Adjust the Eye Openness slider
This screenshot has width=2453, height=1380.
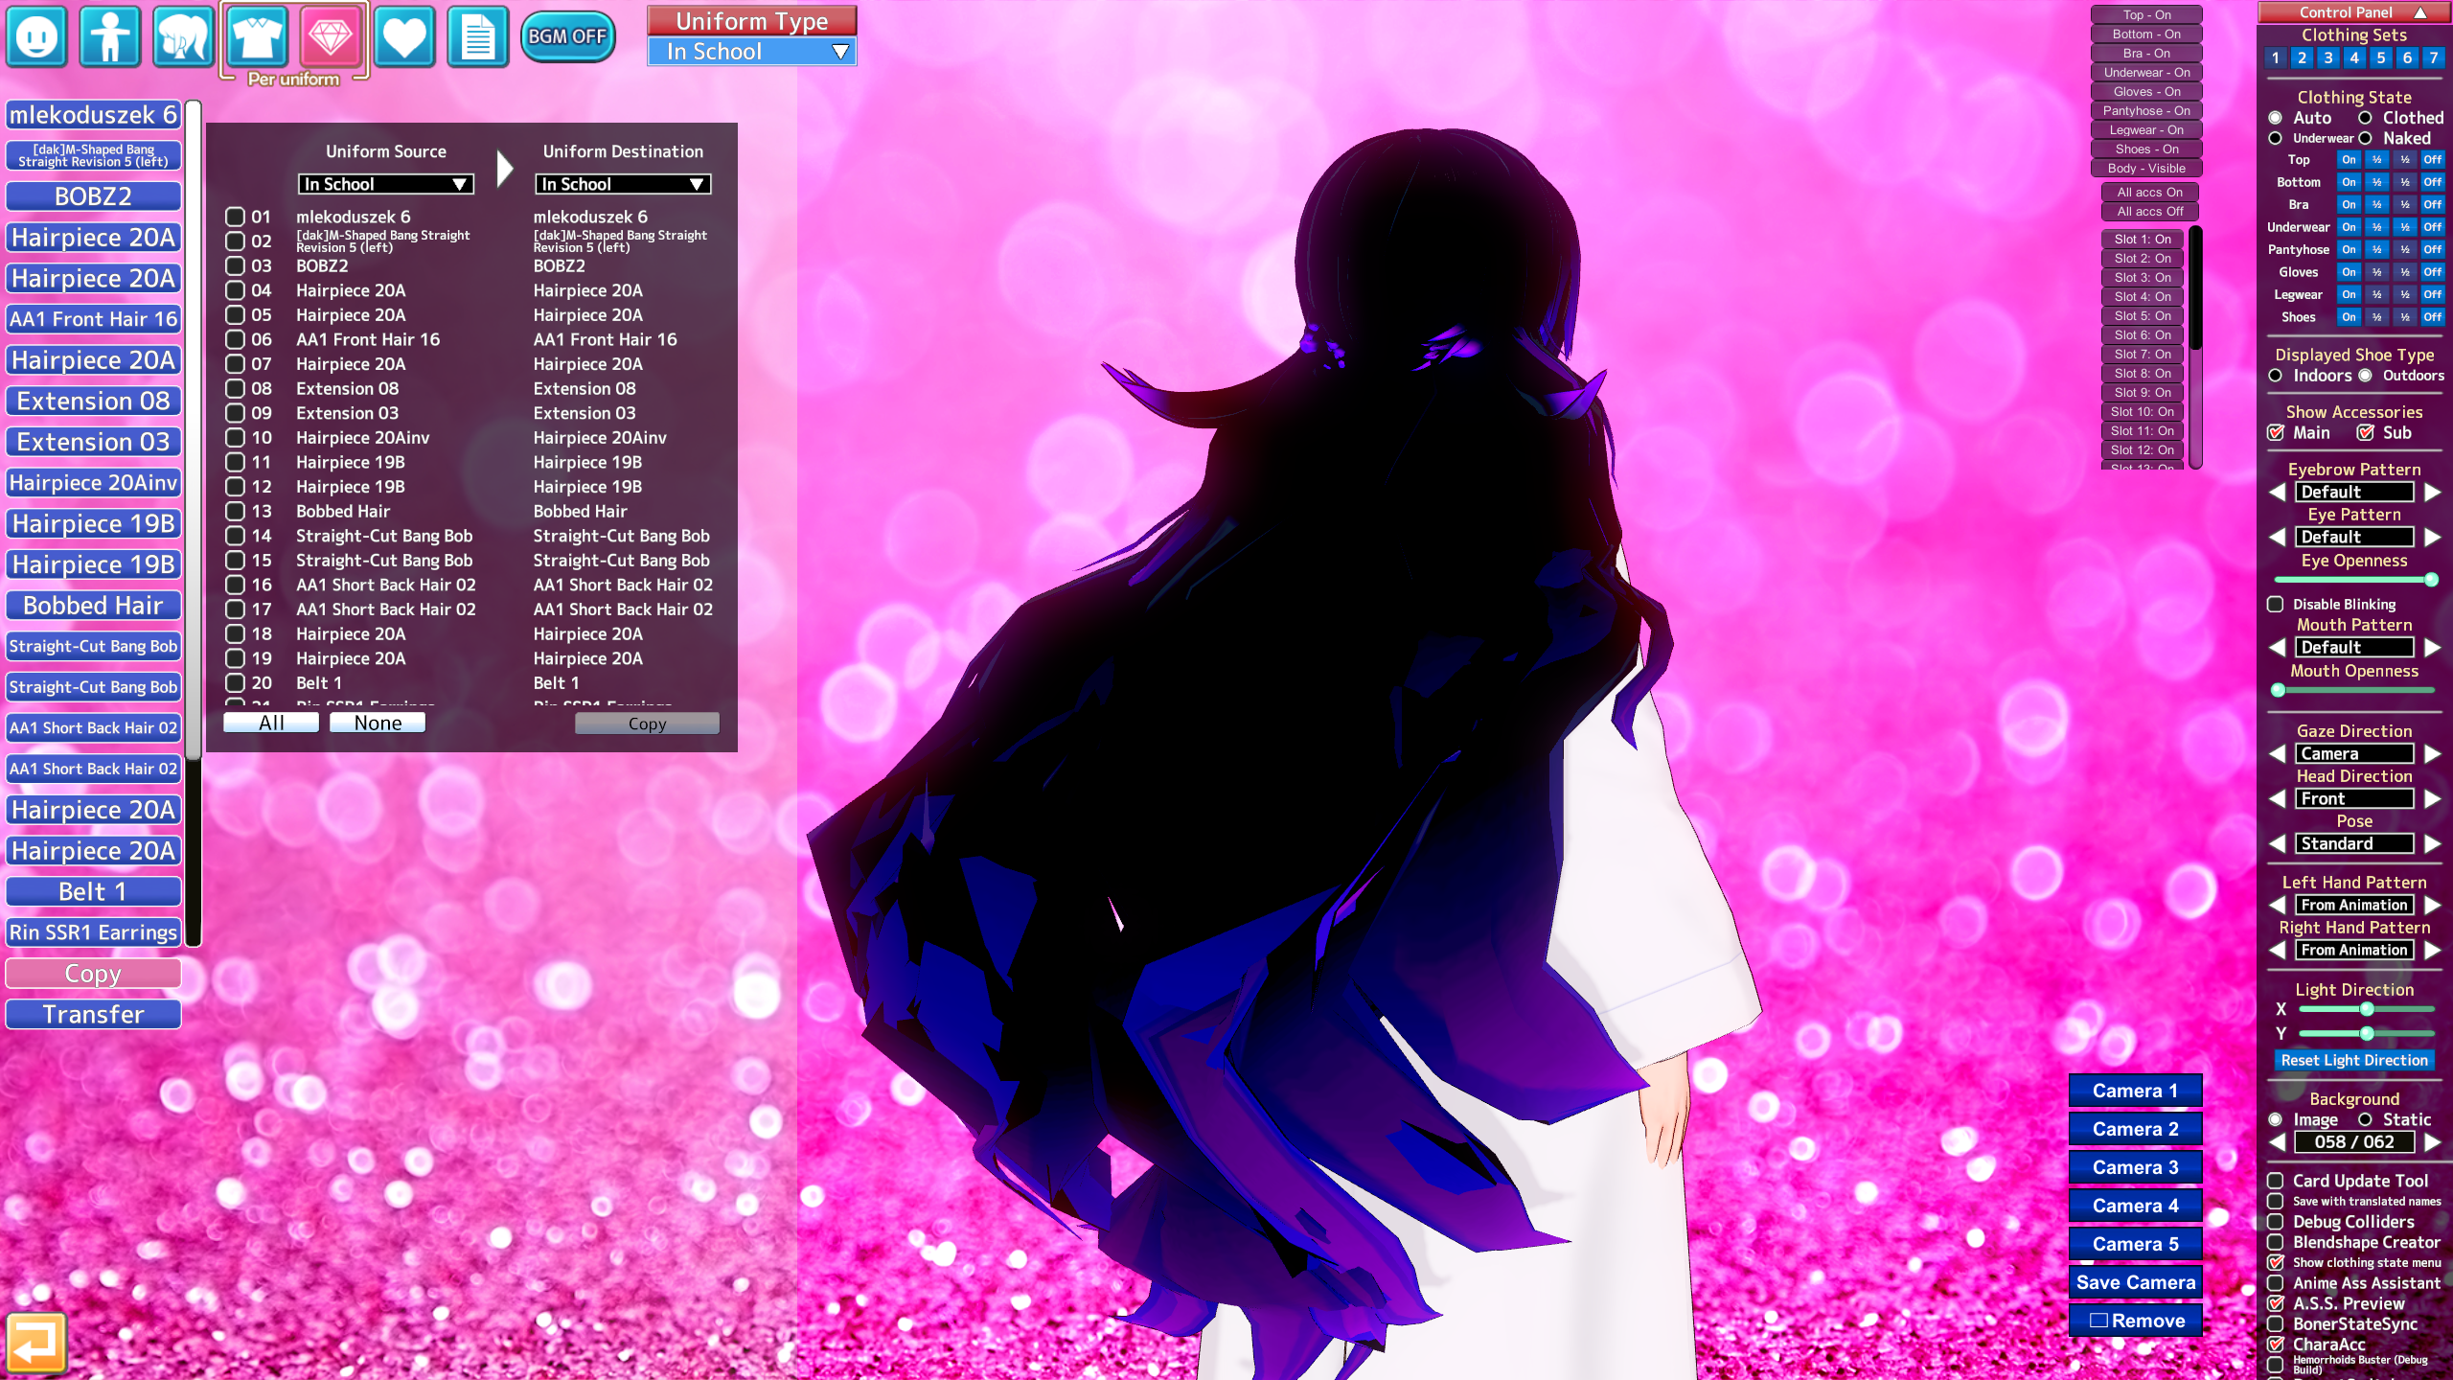pyautogui.click(x=2354, y=580)
